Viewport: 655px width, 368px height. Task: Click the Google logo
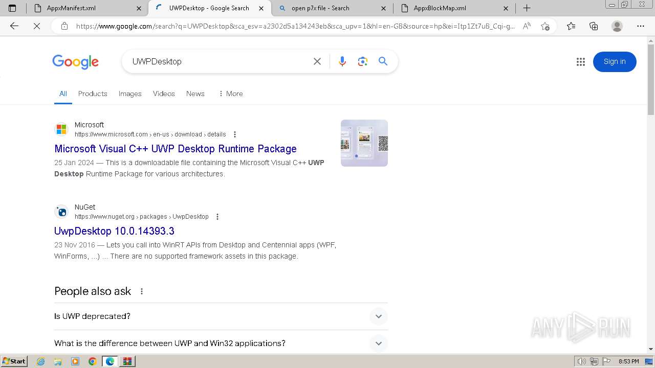75,62
